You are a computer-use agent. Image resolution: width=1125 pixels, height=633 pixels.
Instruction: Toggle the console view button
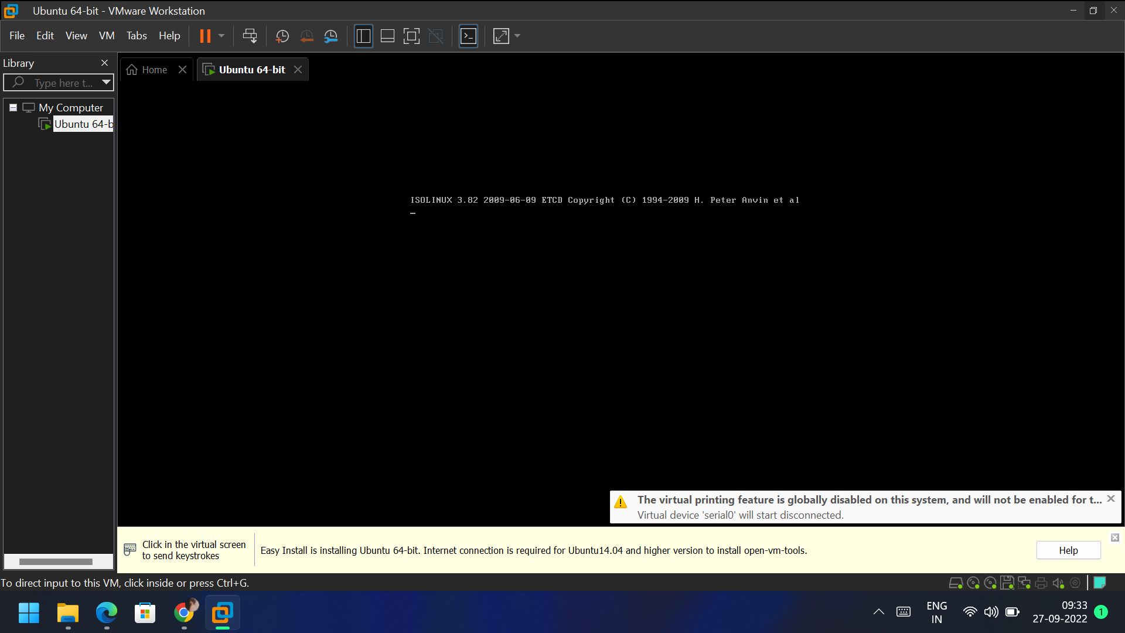[x=468, y=36]
